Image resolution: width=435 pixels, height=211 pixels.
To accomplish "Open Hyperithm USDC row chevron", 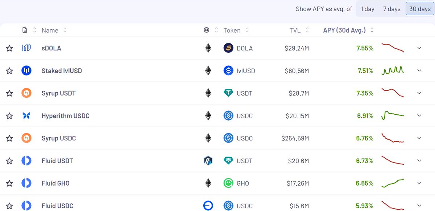I will click(419, 115).
